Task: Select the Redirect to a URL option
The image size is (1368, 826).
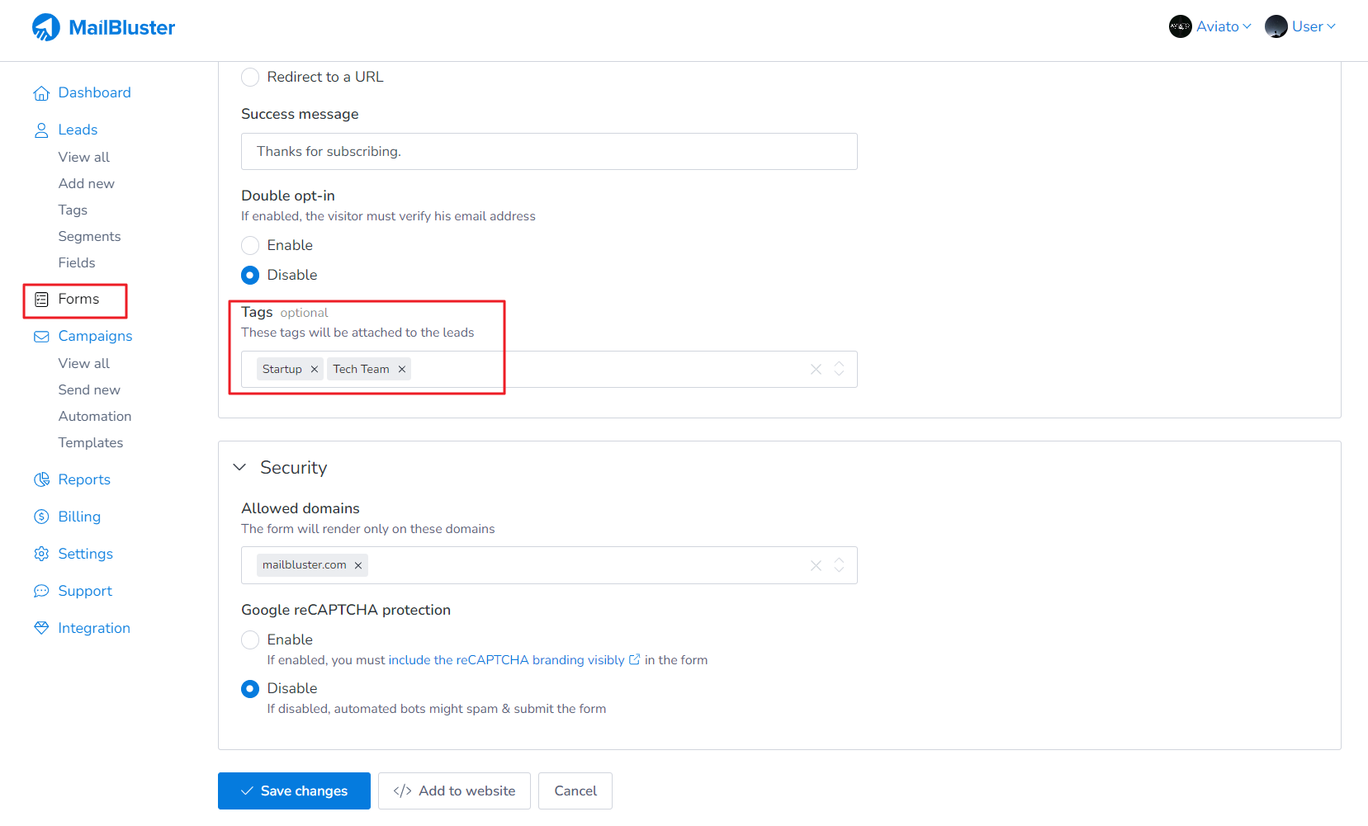Action: [250, 77]
